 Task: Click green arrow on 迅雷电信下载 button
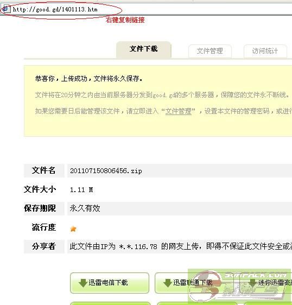point(83,283)
